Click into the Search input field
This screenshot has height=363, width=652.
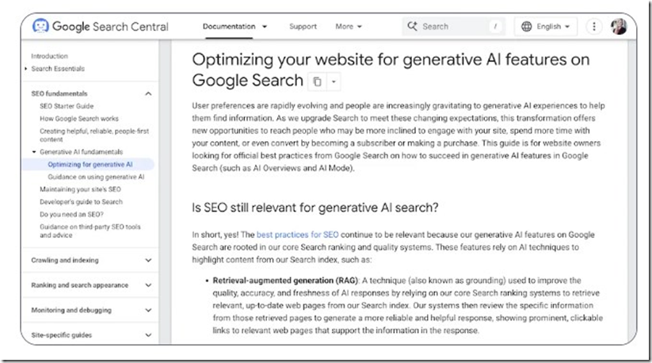click(x=453, y=26)
